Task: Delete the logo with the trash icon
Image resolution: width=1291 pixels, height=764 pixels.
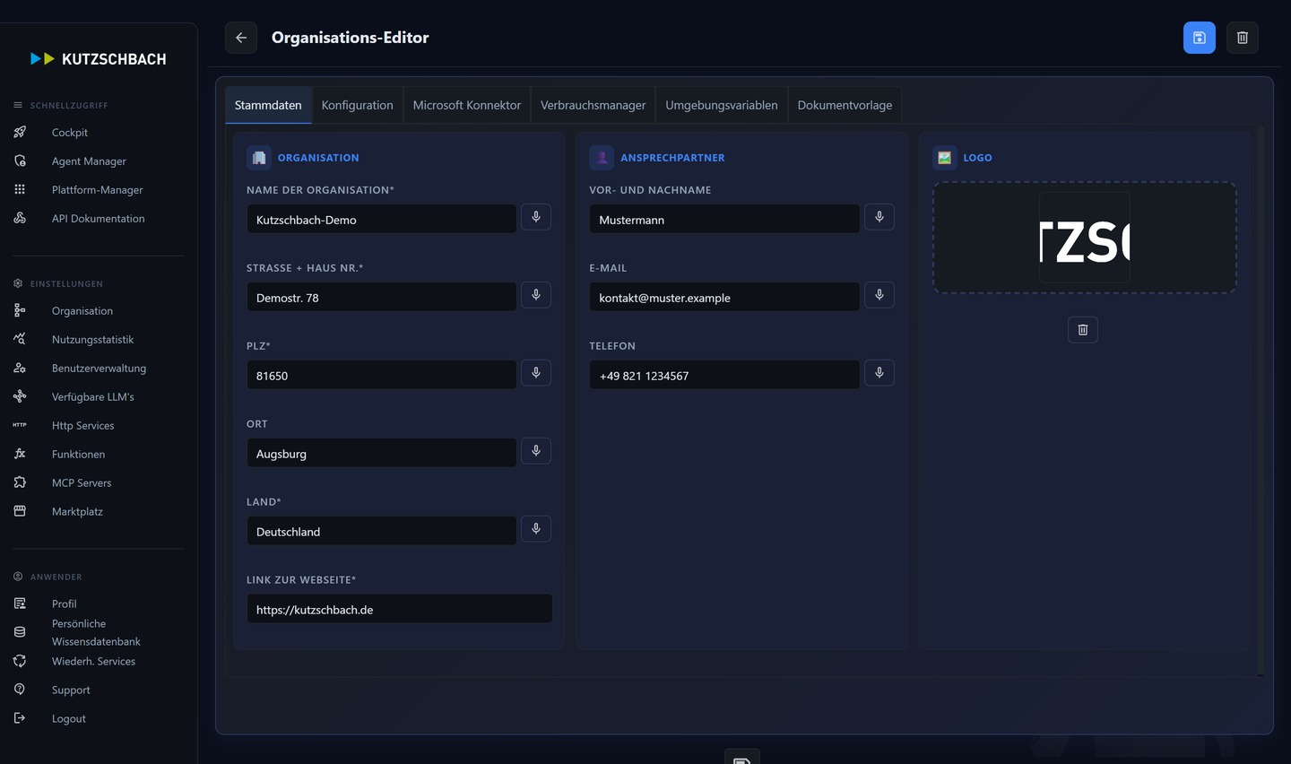Action: 1083,329
